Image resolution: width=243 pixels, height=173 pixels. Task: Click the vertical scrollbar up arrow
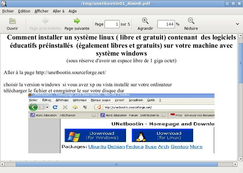click(x=241, y=36)
